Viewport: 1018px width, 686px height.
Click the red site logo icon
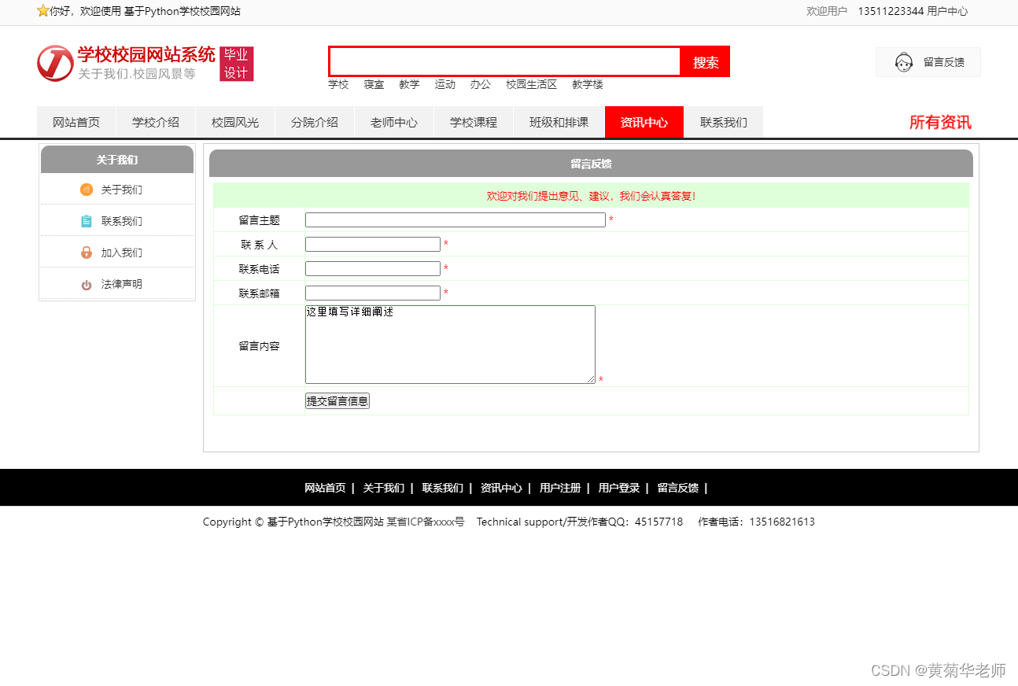(55, 63)
